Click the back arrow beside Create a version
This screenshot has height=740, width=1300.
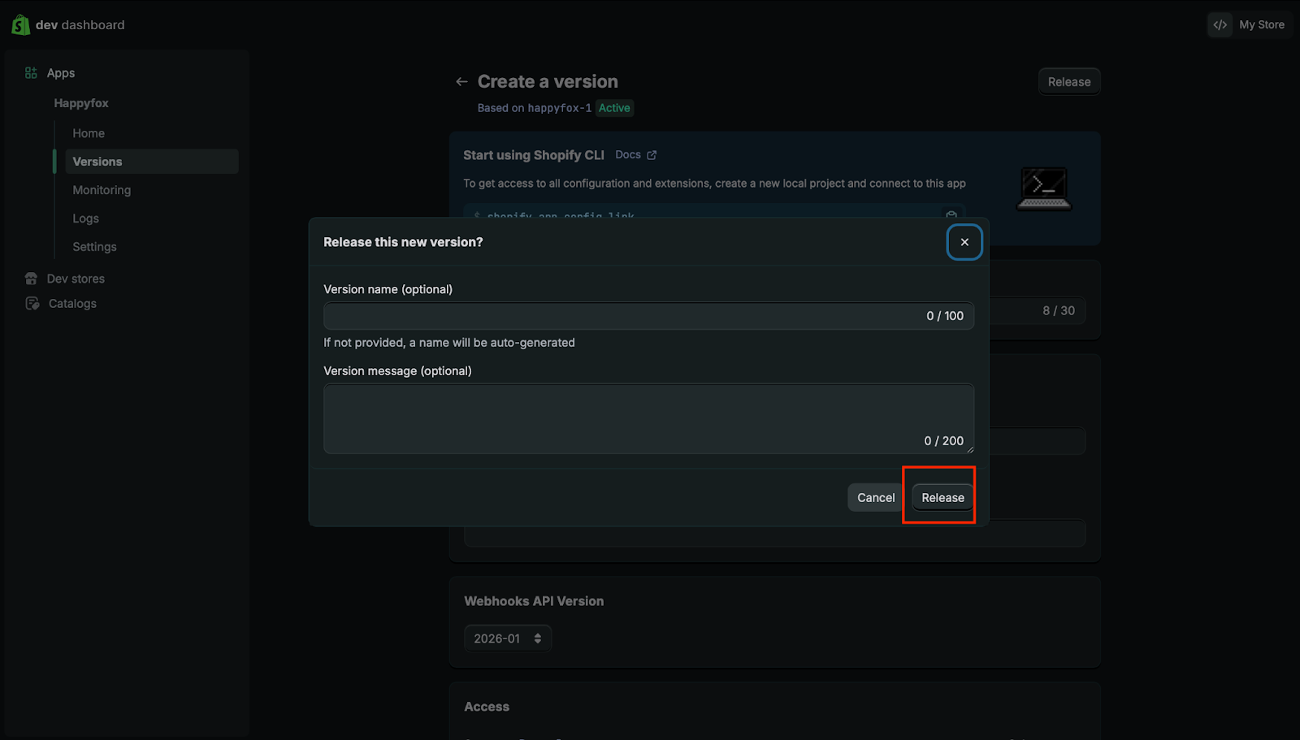(x=461, y=82)
